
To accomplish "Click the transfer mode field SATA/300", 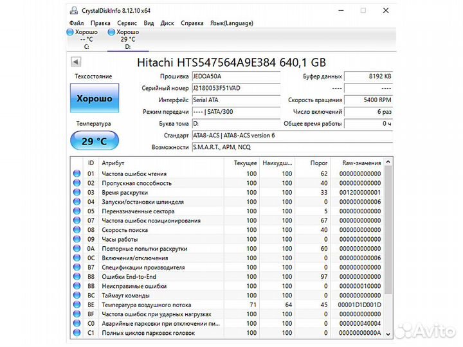I will click(x=236, y=112).
